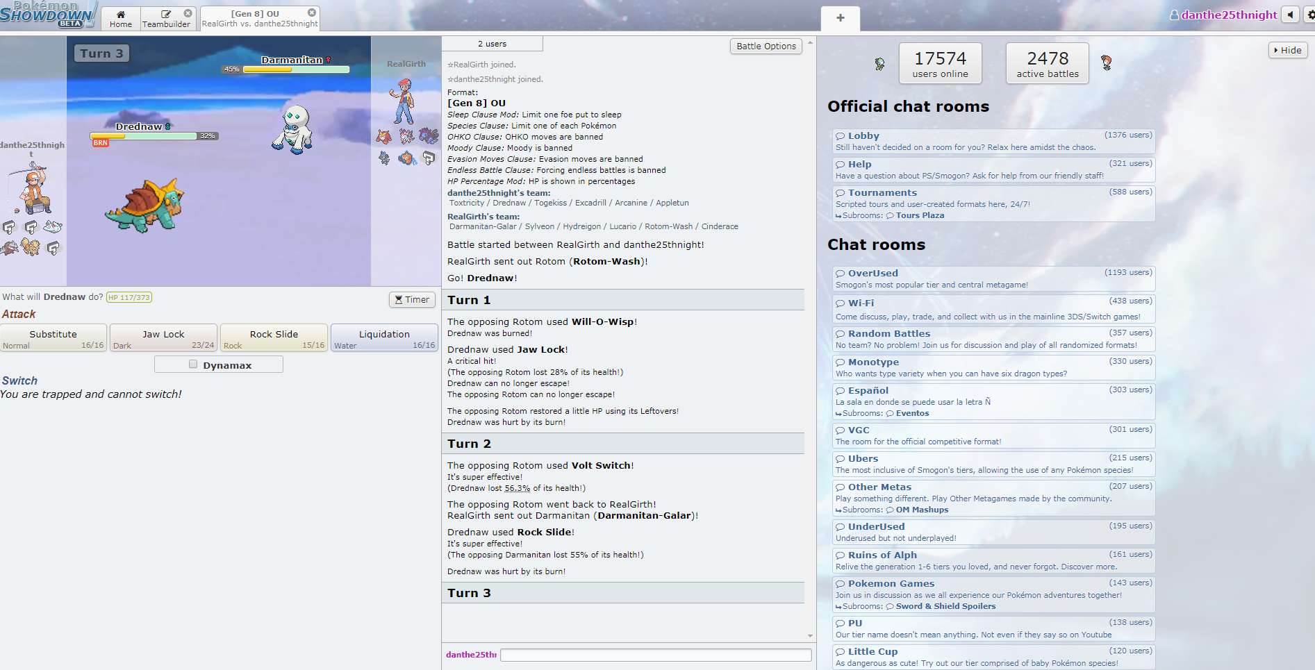Open the options gear icon
Screen dimensions: 1315x670
[1310, 15]
